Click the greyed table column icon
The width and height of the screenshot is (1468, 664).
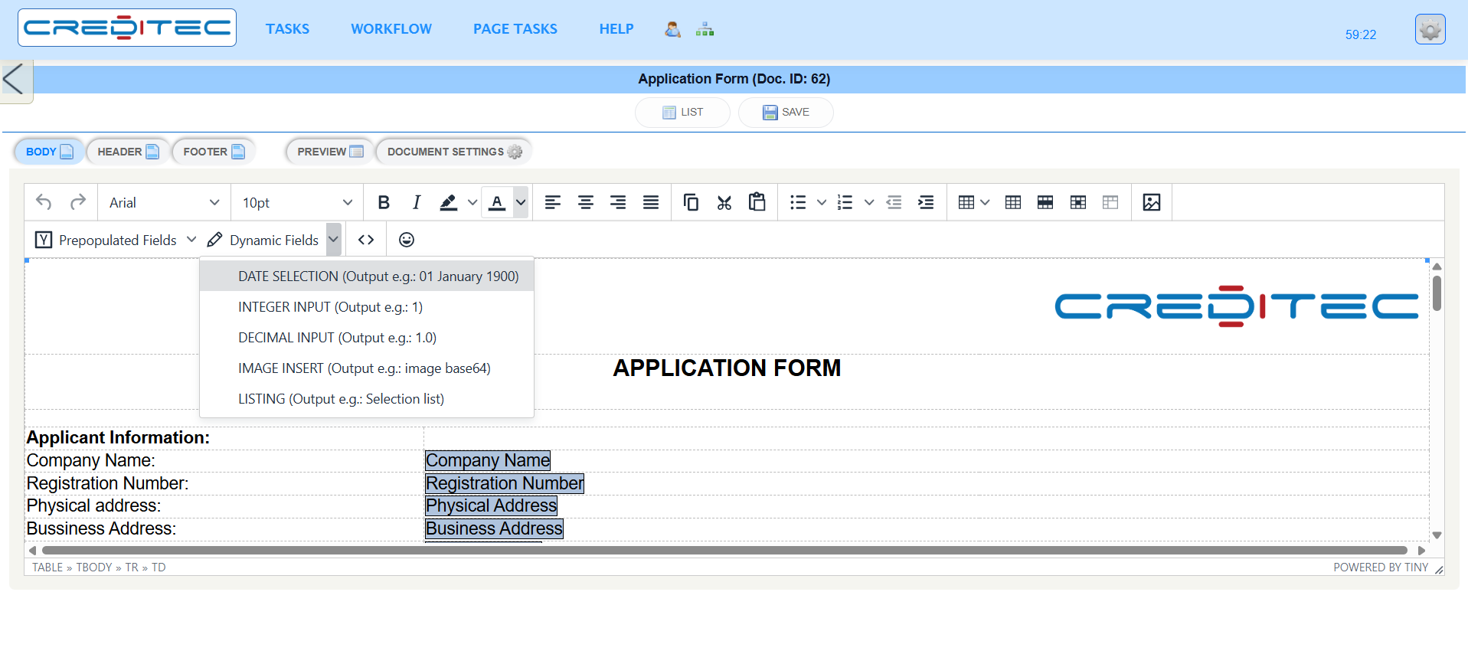point(1110,202)
